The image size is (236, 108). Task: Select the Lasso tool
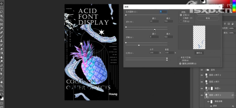2,12
